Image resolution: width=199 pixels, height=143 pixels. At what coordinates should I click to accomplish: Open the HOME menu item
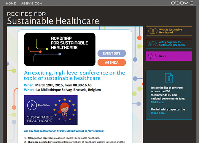coord(11,4)
